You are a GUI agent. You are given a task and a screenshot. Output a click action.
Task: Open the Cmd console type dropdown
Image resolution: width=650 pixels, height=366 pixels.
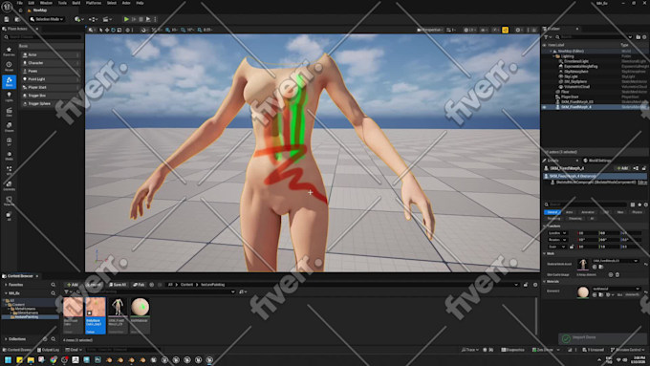pyautogui.click(x=74, y=350)
